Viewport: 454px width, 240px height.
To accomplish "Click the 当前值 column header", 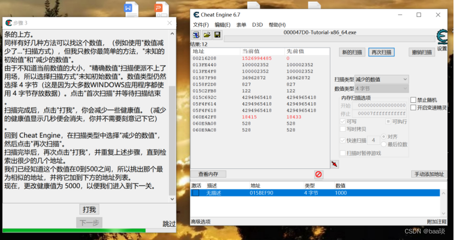I will click(x=263, y=51).
